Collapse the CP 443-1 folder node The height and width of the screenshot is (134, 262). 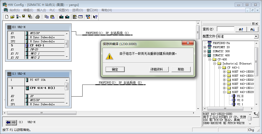pyautogui.click(x=219, y=68)
